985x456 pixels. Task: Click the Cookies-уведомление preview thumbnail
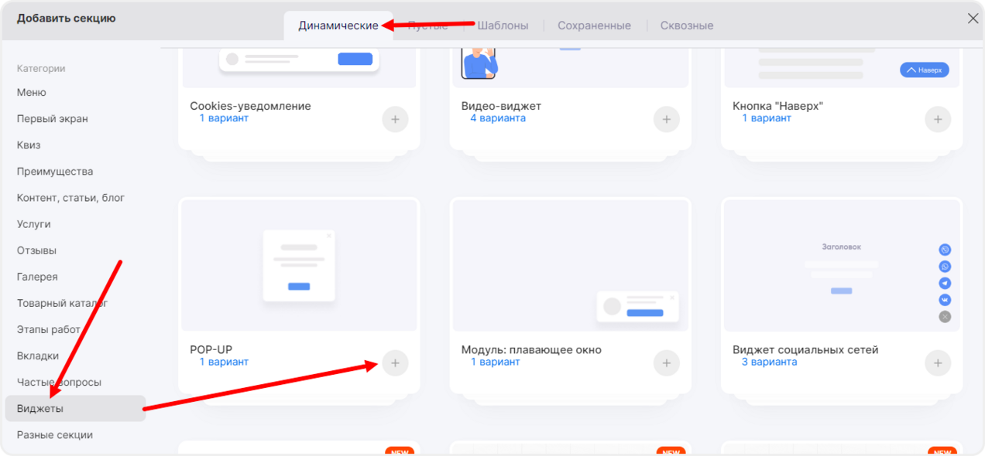click(x=300, y=67)
